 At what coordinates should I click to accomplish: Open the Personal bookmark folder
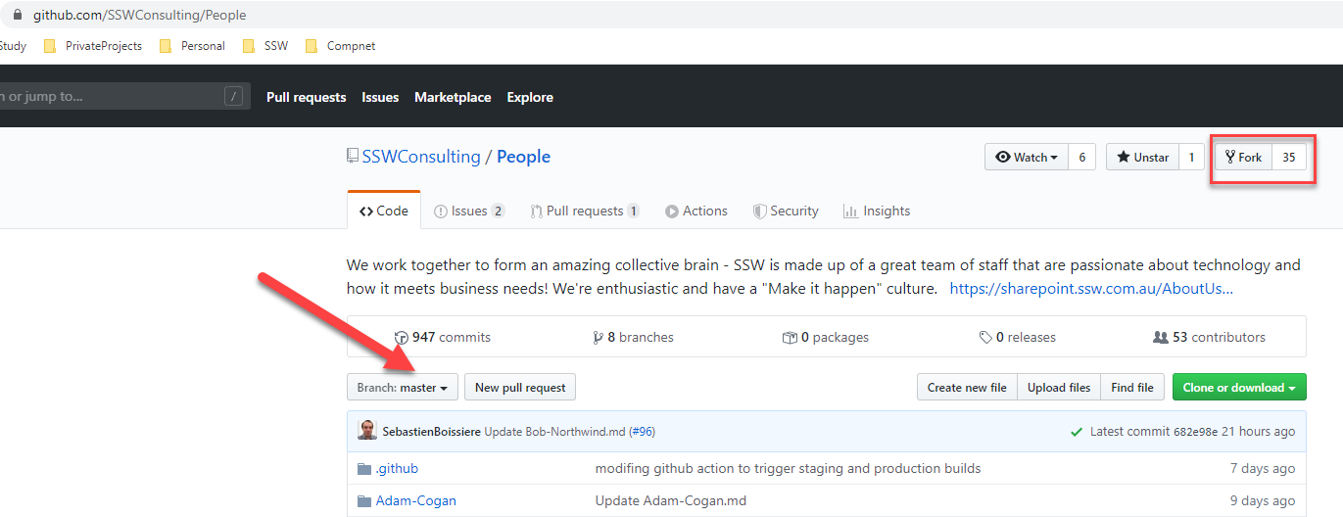(x=192, y=46)
